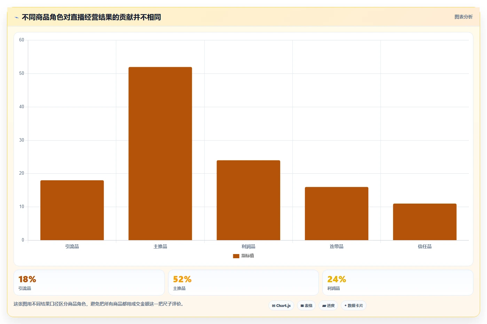Viewport: 487px width, 324px height.
Task: Open the 18% 引流品 data card
Action: pyautogui.click(x=89, y=283)
